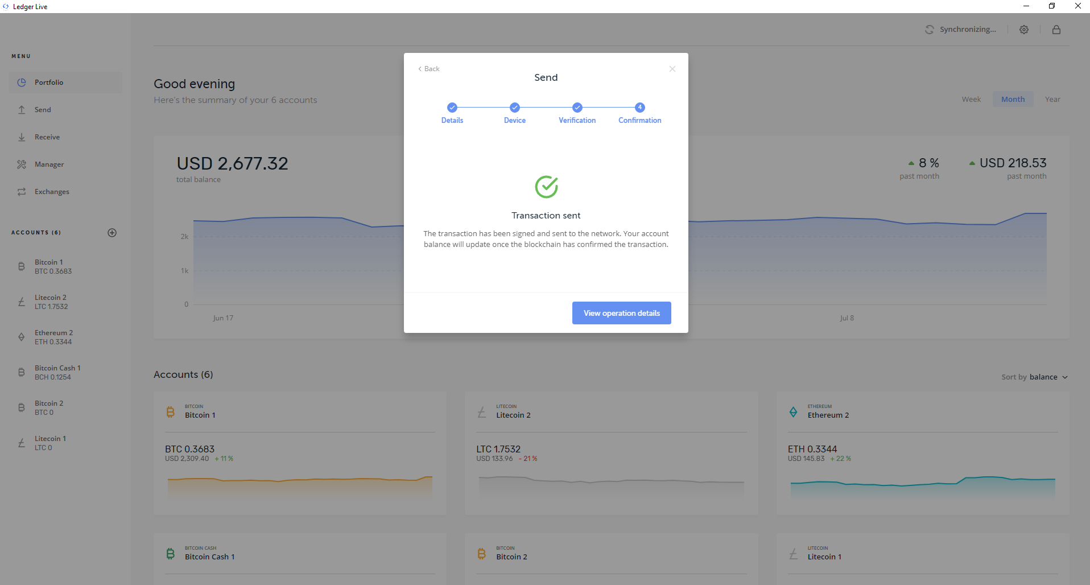Click the Manager tools icon
This screenshot has height=585, width=1090.
22,164
